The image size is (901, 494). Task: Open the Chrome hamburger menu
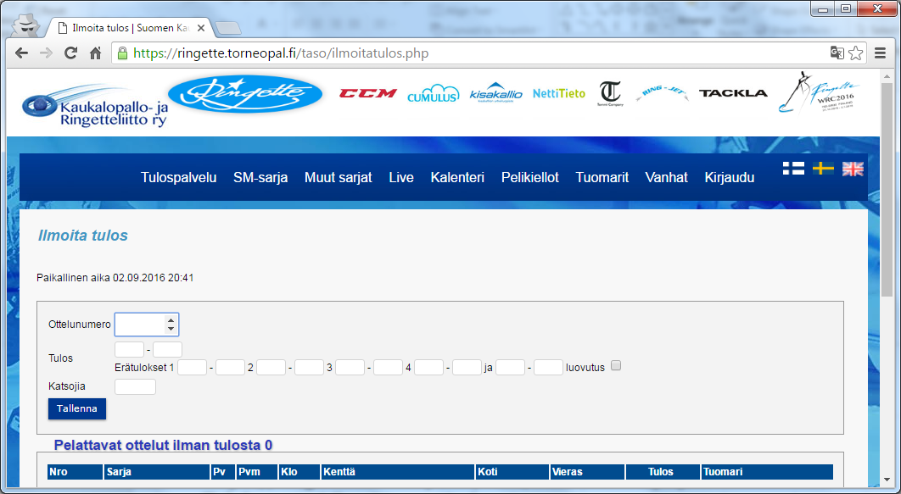pos(880,53)
